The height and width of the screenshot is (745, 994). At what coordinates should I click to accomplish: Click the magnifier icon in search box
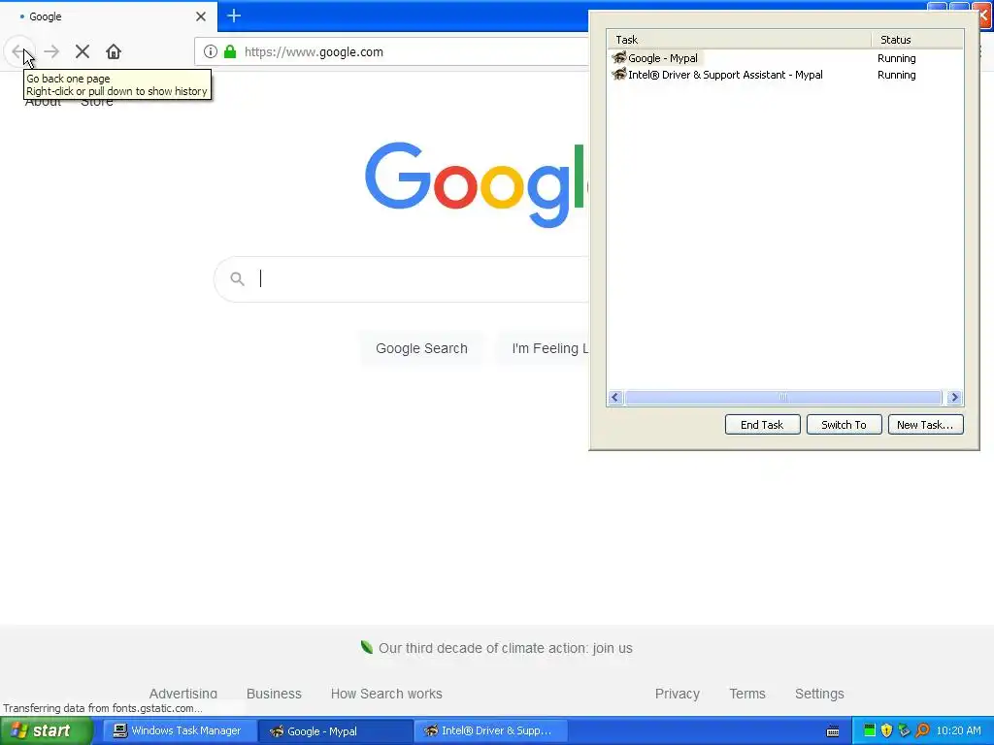click(237, 278)
